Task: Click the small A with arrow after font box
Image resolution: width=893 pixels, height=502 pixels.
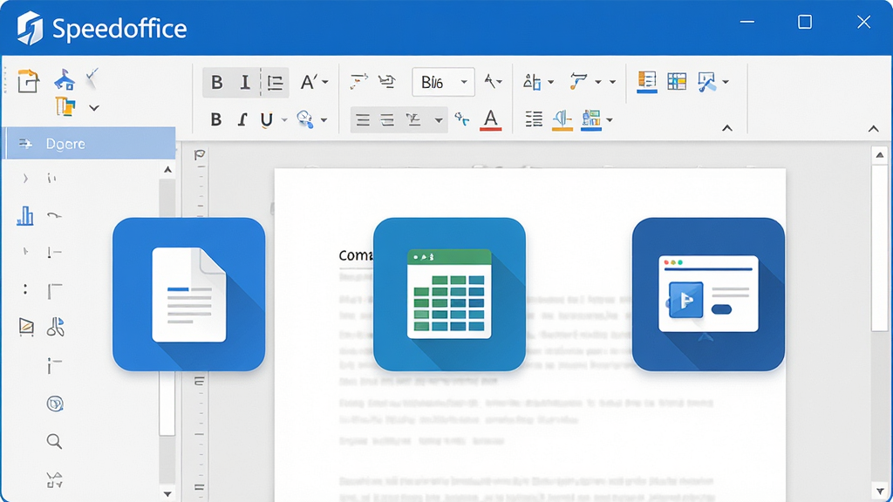Action: click(x=493, y=81)
